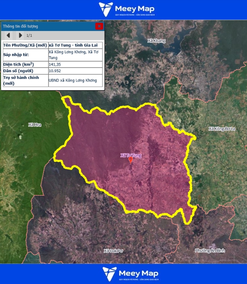Click the 'UBND xã Kông Lơng Khơng' cell
Viewport: 247px width, 284px height.
pyautogui.click(x=75, y=80)
